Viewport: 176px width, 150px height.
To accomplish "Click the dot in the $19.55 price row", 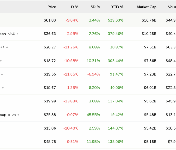I will click(2, 74).
